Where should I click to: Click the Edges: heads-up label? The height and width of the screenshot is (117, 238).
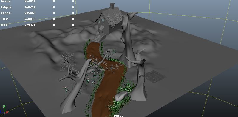[7, 7]
